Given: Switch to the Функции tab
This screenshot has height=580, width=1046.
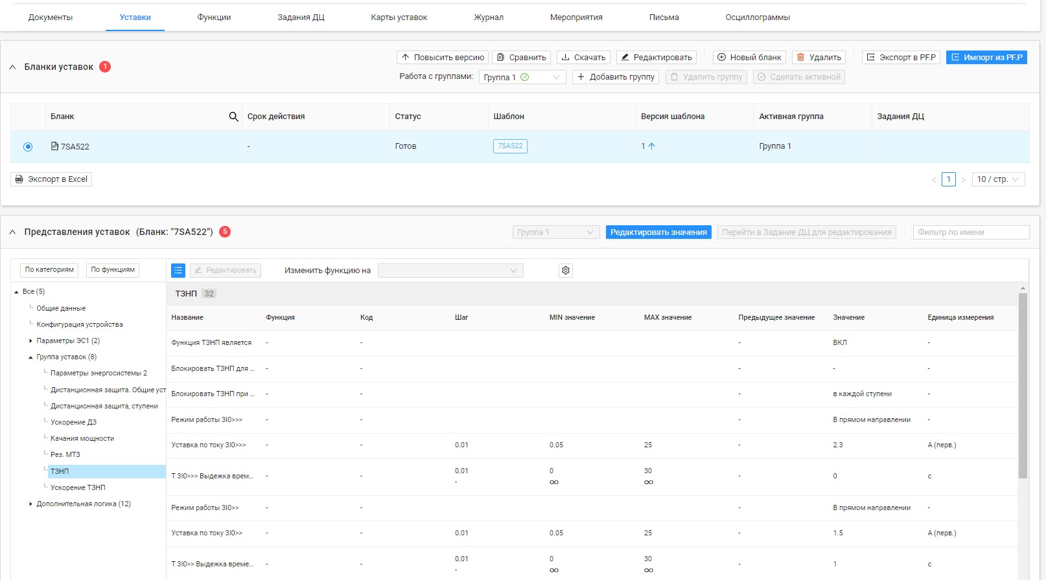Looking at the screenshot, I should click(x=214, y=17).
